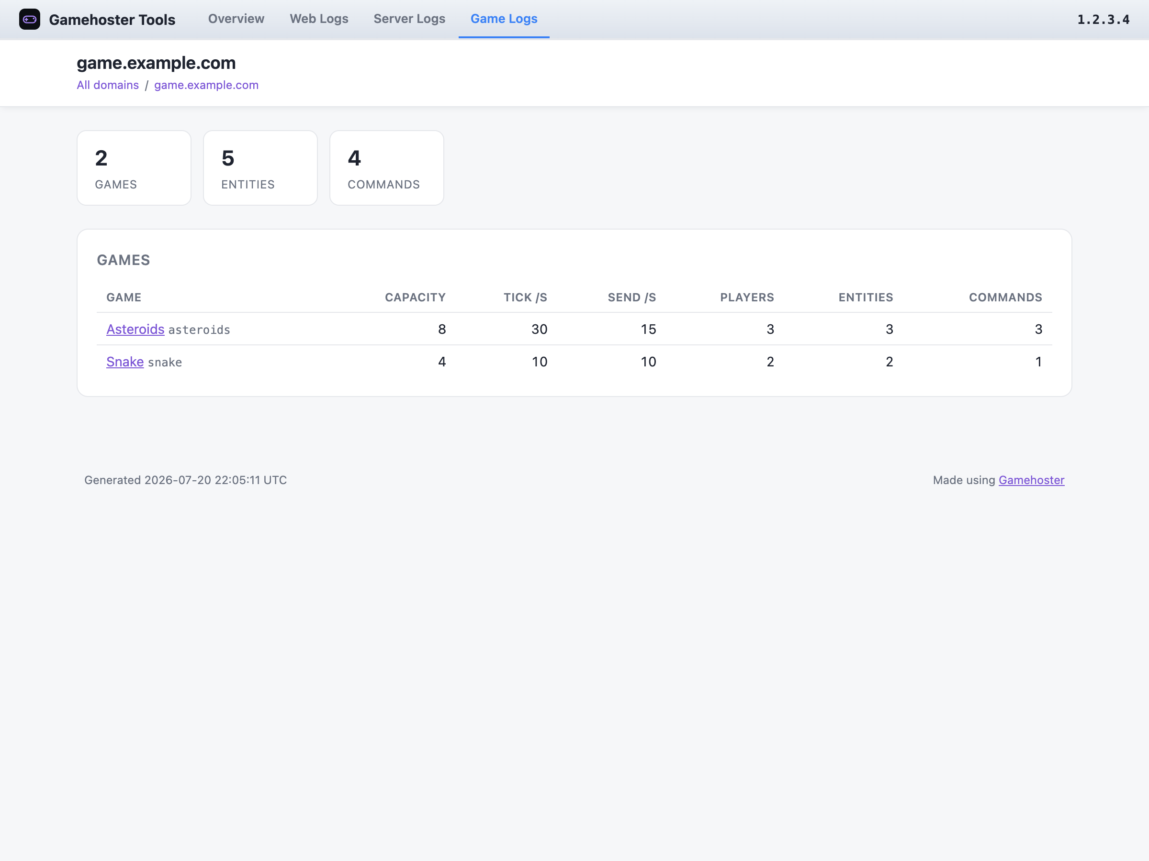Click the Gamehoster Tools title text

[112, 20]
